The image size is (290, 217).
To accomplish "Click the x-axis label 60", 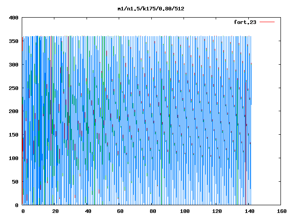I will [x=120, y=211].
